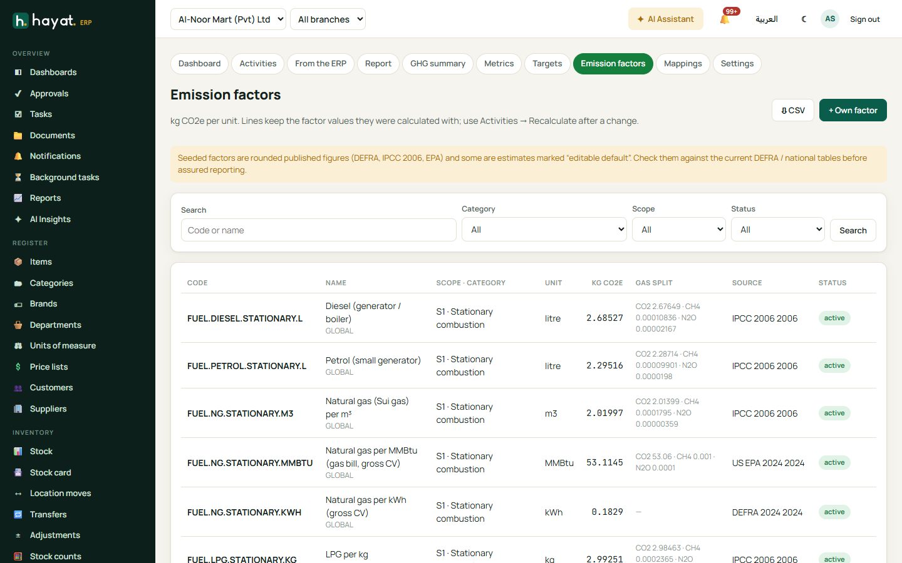This screenshot has width=902, height=563.
Task: Open the From the ERP tab
Action: point(321,64)
